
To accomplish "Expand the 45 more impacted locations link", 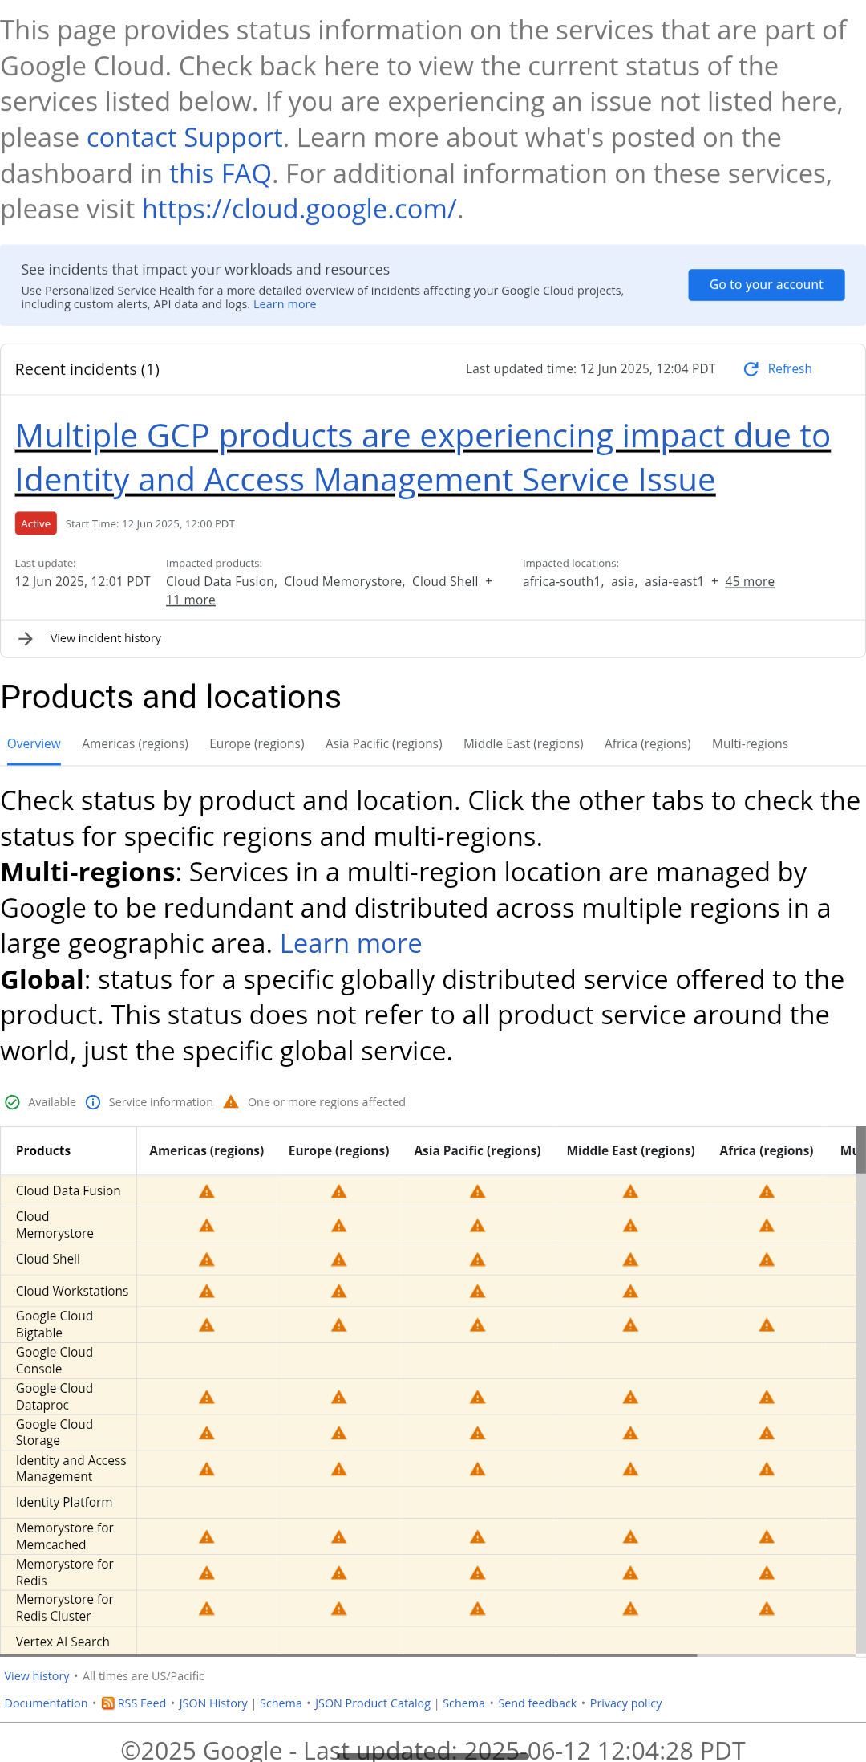I will coord(749,581).
